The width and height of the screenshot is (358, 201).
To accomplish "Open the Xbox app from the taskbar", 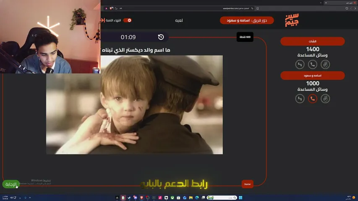I will 172,198.
